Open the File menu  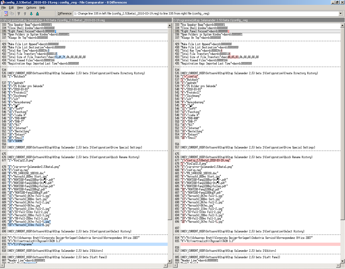tap(4, 8)
